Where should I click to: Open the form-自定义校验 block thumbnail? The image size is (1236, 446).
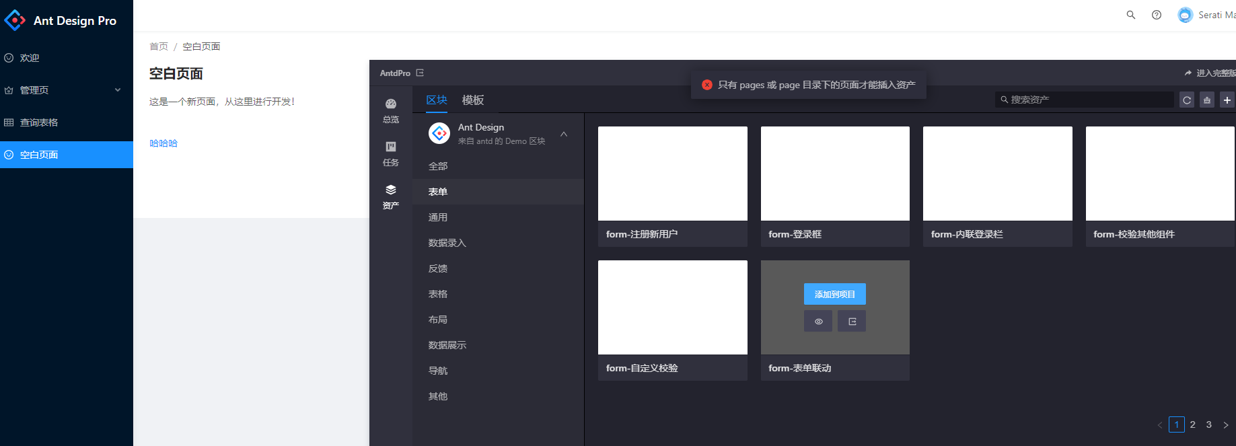[673, 307]
